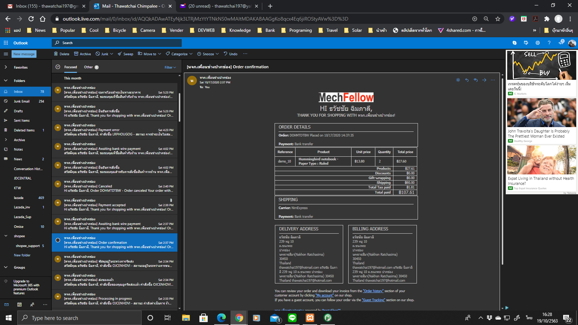The image size is (578, 325).
Task: Select the Canceled message avatar
Action: point(58,184)
